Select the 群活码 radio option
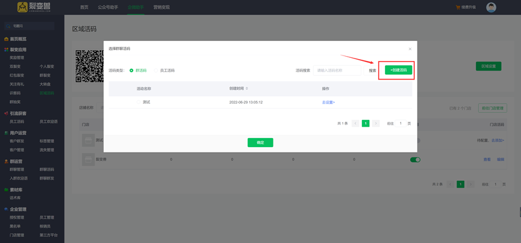The image size is (521, 243). 131,71
